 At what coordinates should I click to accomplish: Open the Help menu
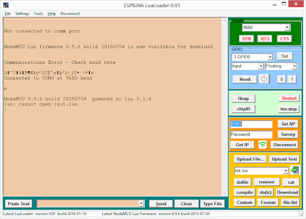pyautogui.click(x=52, y=14)
